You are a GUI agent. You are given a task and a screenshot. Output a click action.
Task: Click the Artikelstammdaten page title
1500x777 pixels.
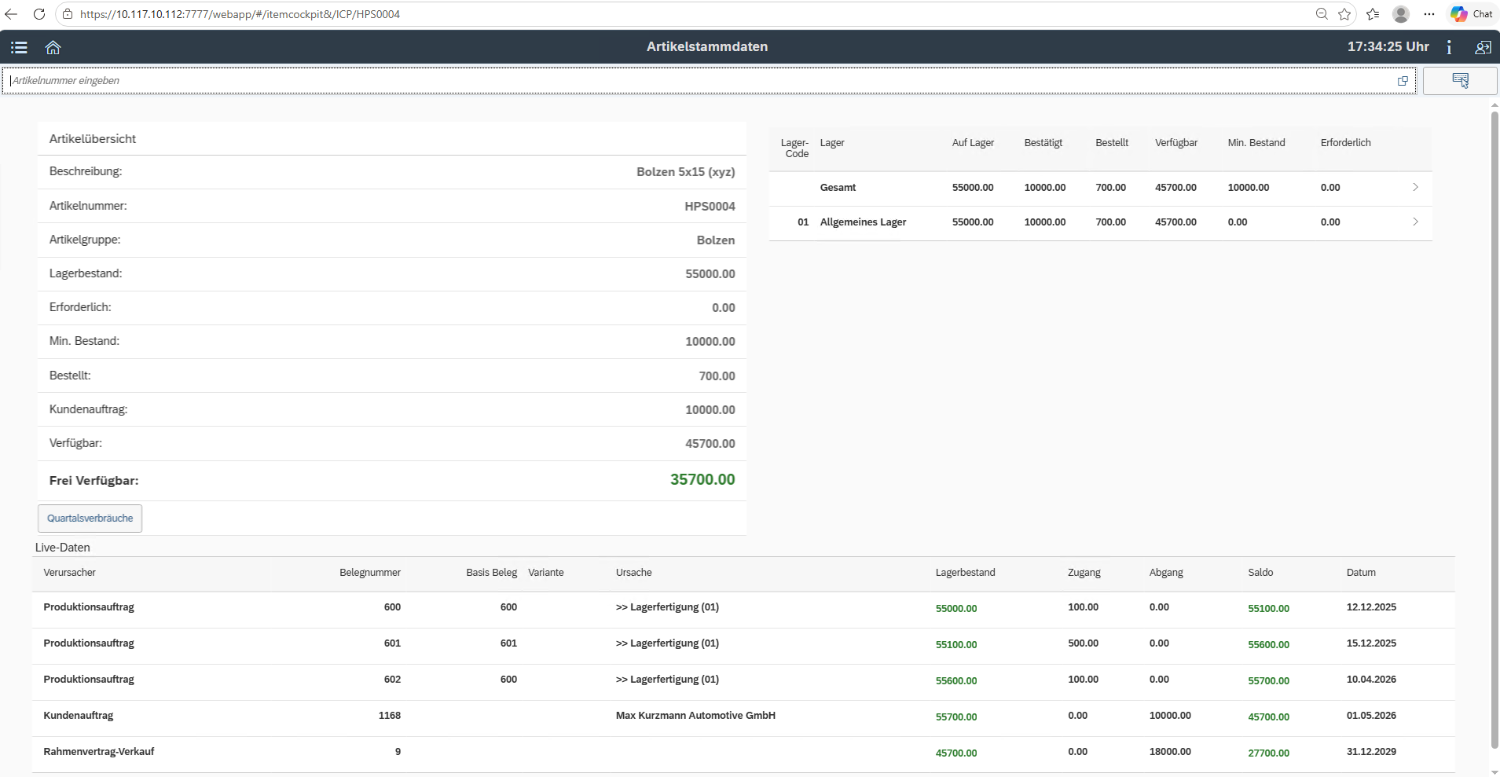(707, 47)
